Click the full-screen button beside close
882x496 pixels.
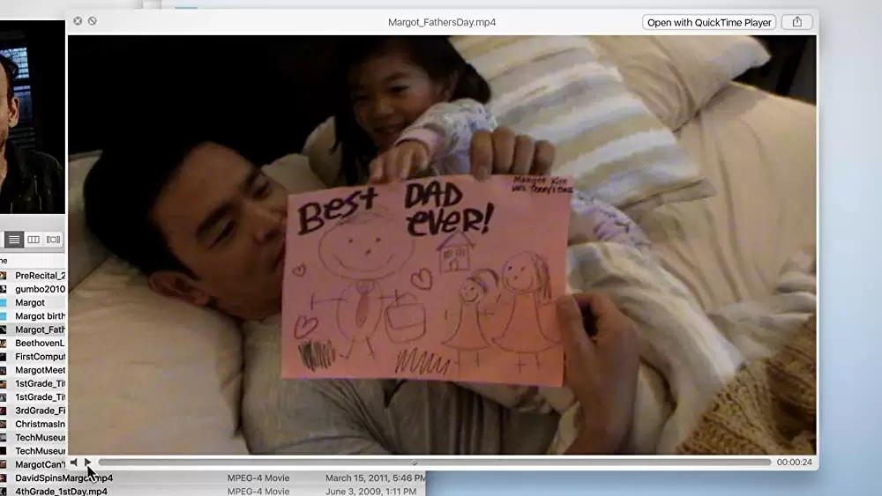coord(93,21)
